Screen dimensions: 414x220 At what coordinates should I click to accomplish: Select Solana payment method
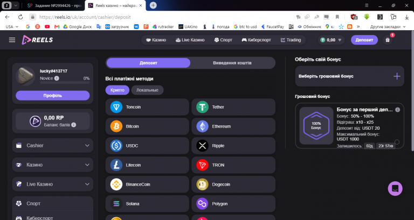(x=147, y=204)
